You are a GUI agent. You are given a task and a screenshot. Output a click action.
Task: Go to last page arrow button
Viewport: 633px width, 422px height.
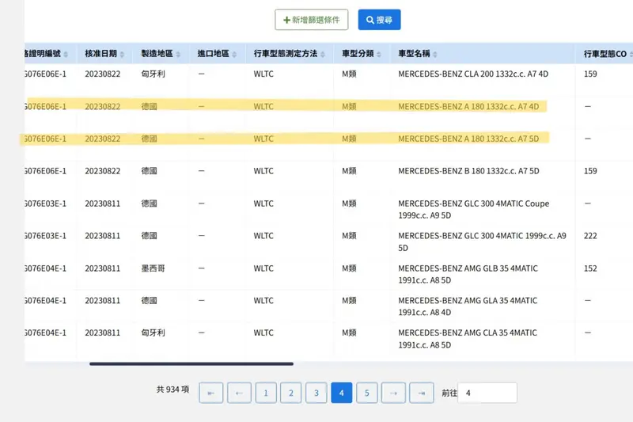click(x=422, y=393)
